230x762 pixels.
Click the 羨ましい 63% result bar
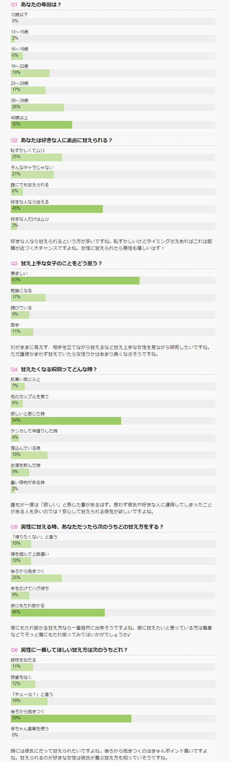point(75,280)
